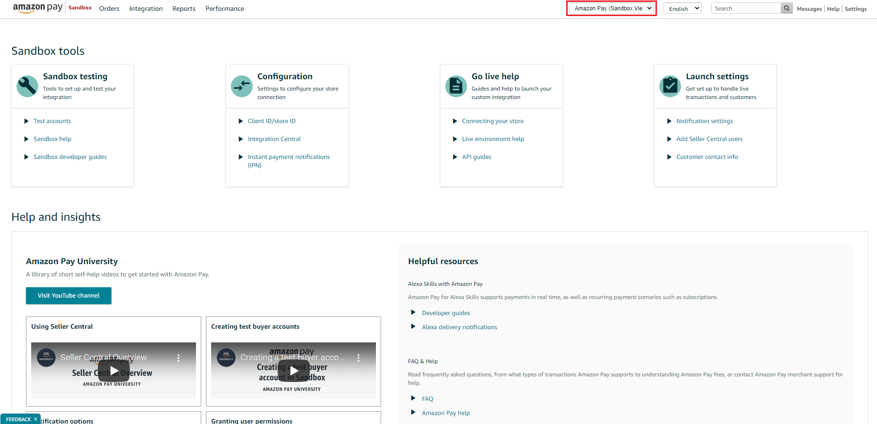Play the Seller Central Overview video
877x424 pixels.
click(x=114, y=371)
